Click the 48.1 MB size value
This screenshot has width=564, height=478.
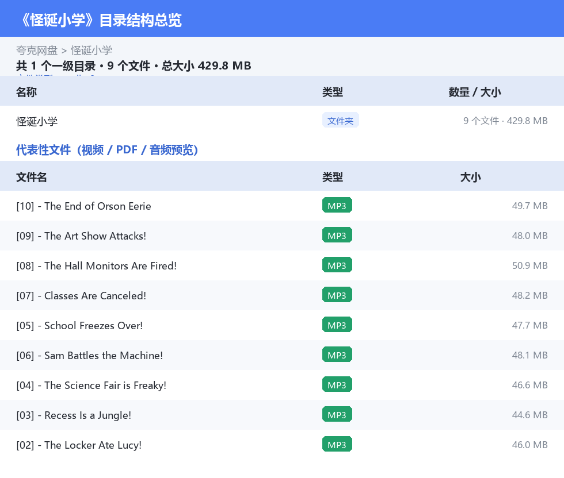[529, 355]
